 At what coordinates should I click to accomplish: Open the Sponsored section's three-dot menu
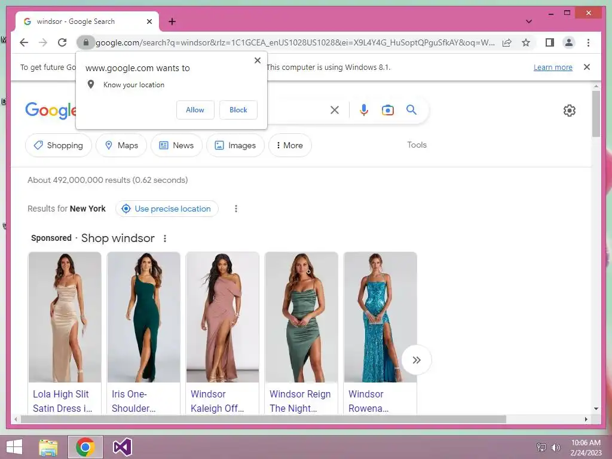[165, 238]
